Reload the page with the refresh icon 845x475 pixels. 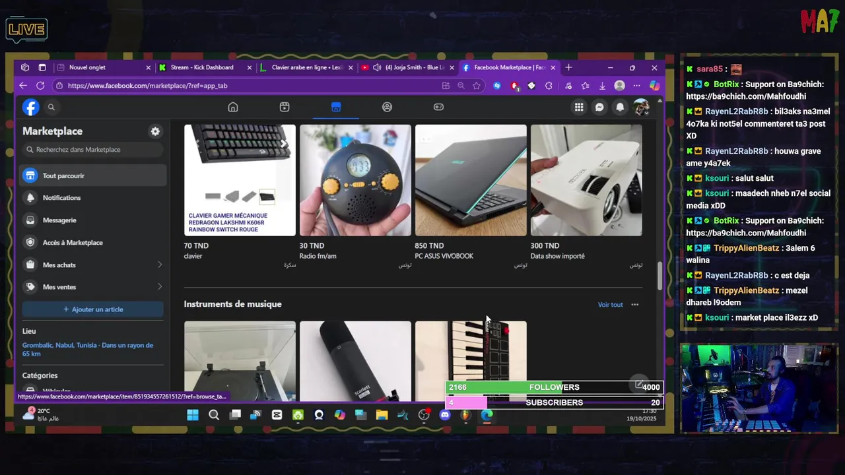40,86
